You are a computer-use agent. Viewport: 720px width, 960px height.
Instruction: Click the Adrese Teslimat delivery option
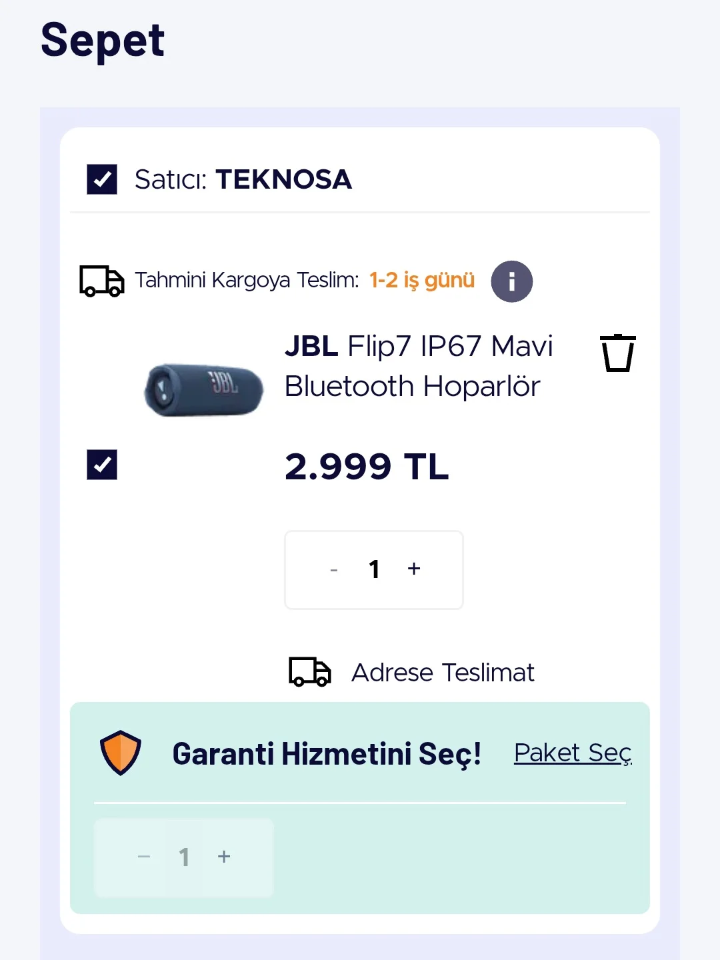coord(443,673)
